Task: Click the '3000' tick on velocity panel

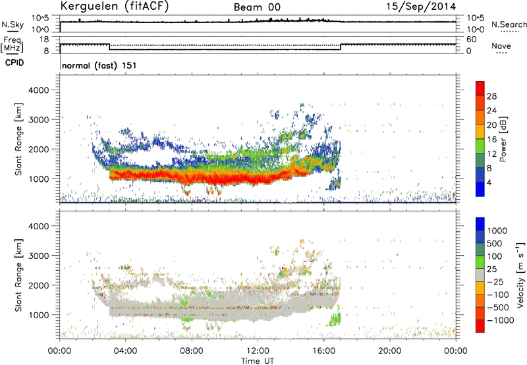Action: tap(38, 256)
